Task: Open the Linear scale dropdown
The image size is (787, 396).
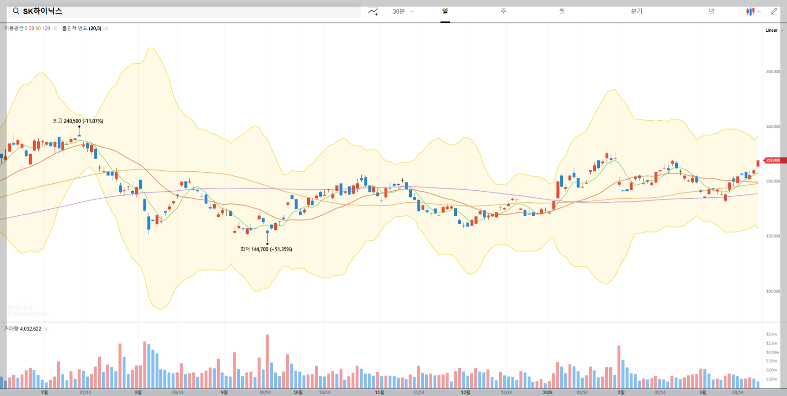Action: pos(774,30)
